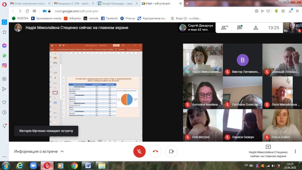The image size is (302, 170).
Task: Click Надія Миколаївна's video tile
Action: click(203, 60)
